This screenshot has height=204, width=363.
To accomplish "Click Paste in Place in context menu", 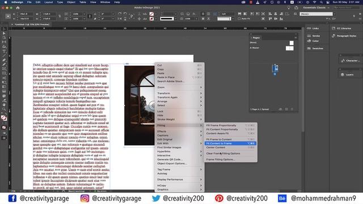I will click(x=179, y=77).
